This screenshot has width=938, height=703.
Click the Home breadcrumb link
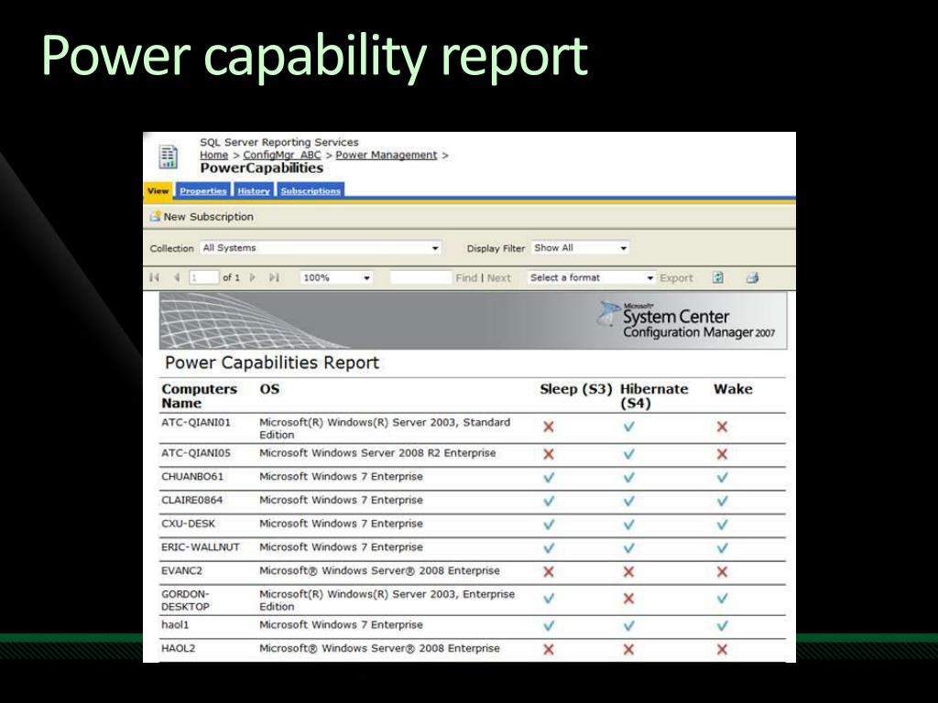(213, 155)
